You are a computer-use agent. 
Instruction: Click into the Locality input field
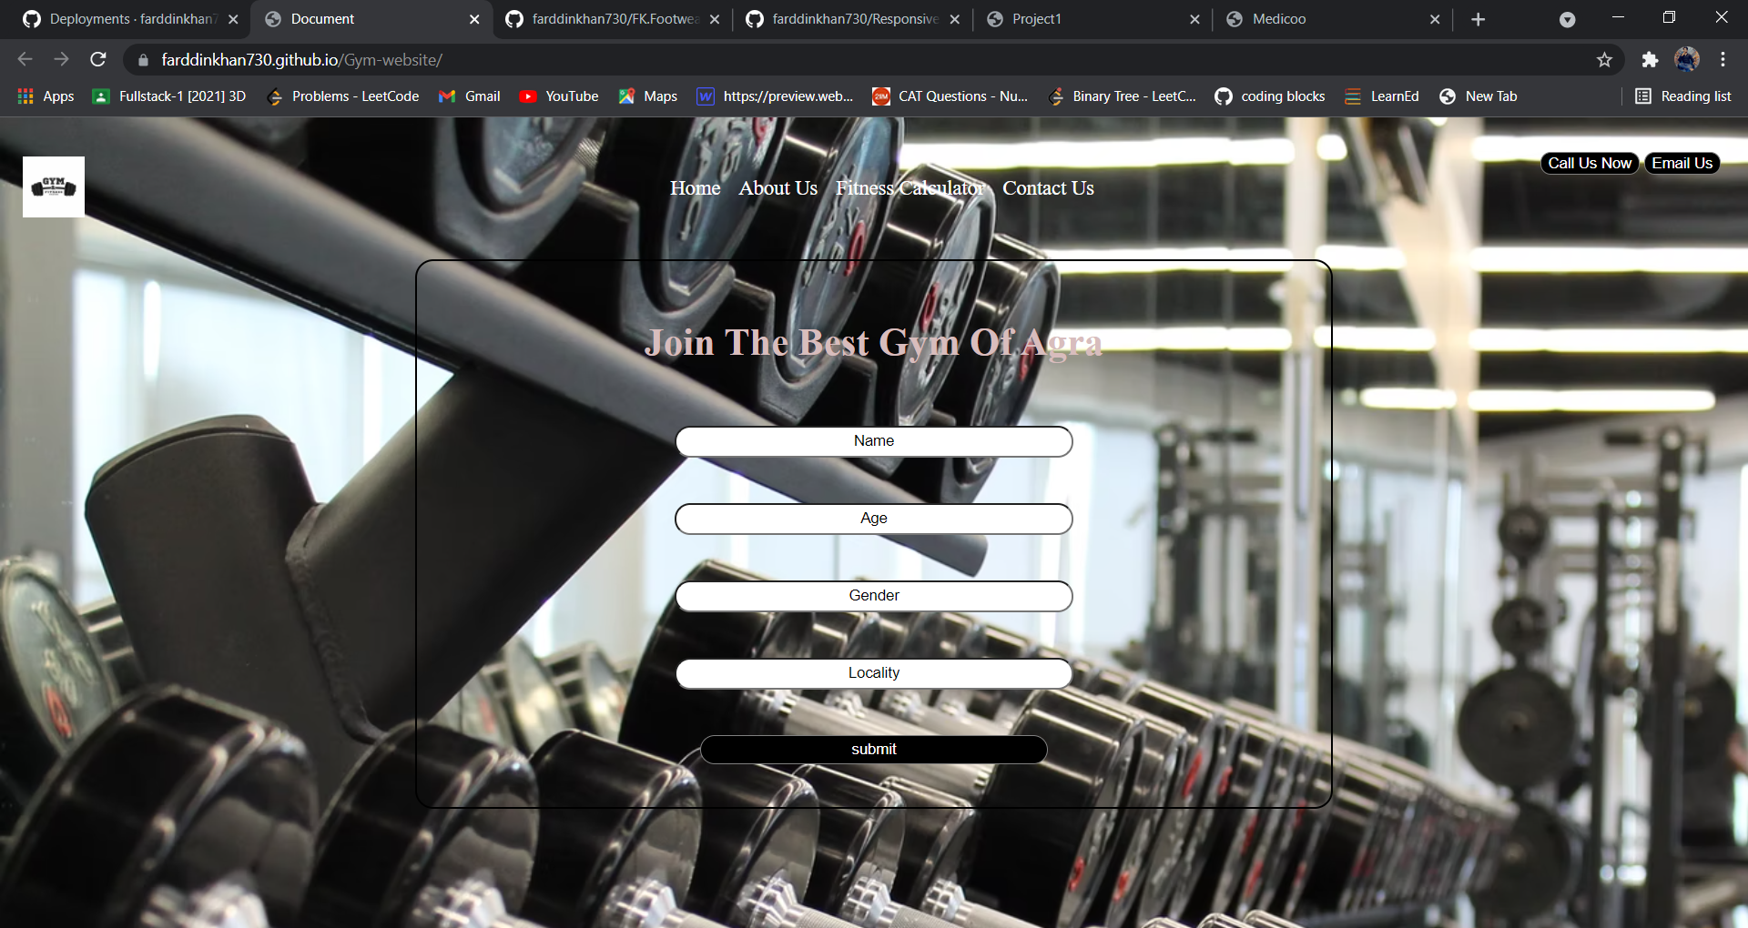874,673
